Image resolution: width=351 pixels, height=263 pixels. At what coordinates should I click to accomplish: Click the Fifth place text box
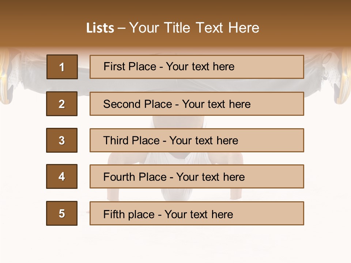coord(168,214)
